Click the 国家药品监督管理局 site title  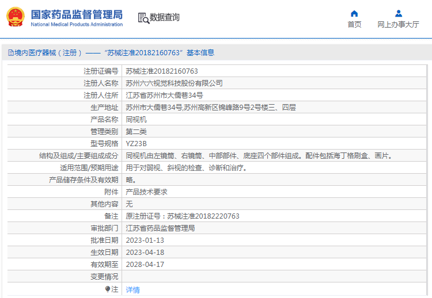(x=76, y=14)
